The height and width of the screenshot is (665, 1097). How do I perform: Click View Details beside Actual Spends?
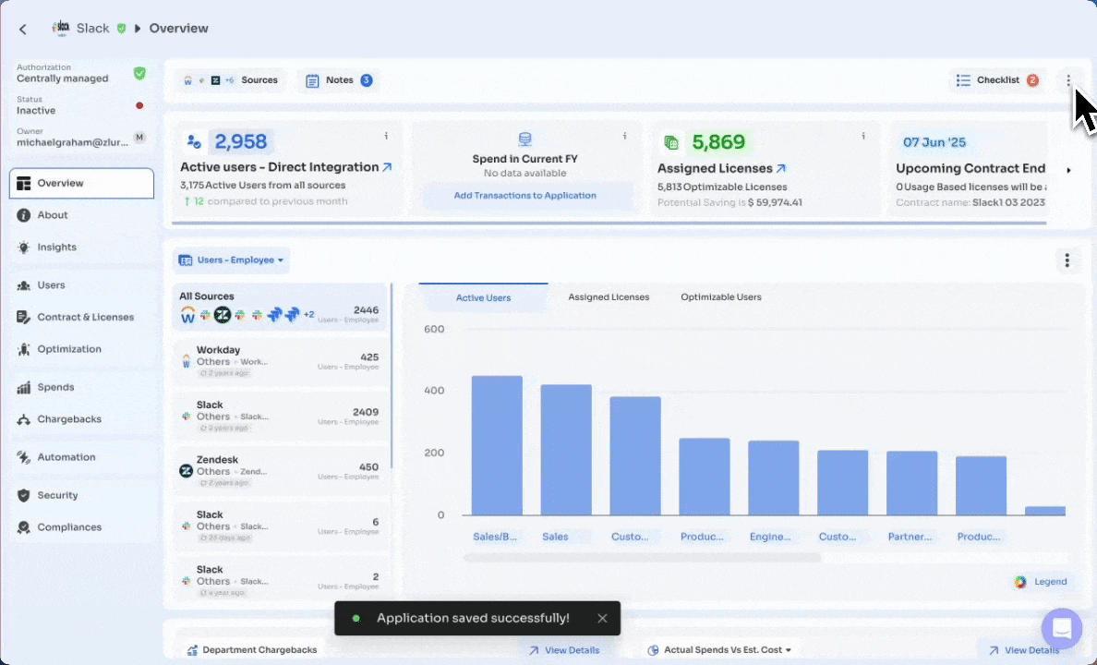pyautogui.click(x=1023, y=650)
